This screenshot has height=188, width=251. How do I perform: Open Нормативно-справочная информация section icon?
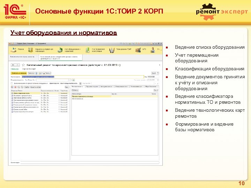pyautogui.click(x=30, y=50)
